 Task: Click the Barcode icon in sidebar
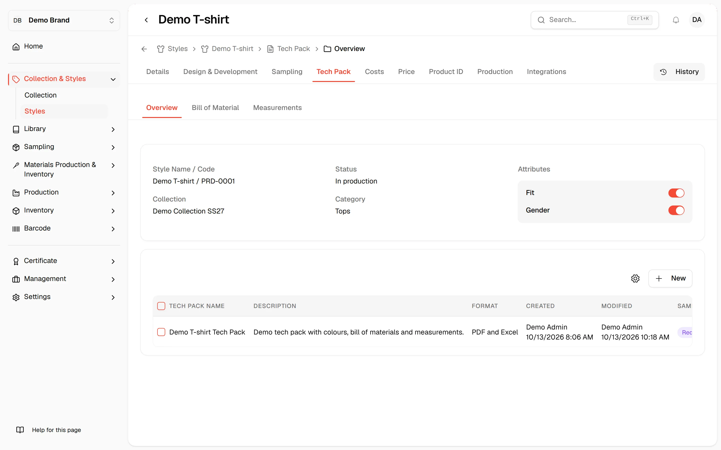16,228
